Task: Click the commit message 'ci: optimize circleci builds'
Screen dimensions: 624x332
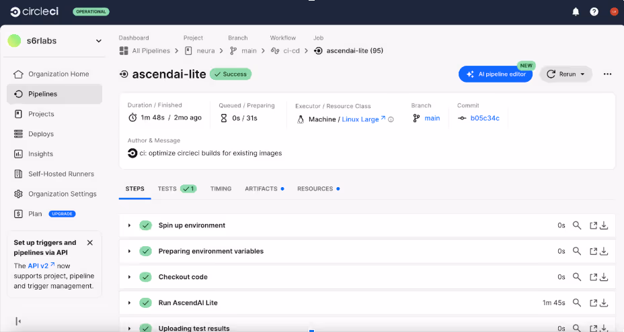Action: click(x=210, y=154)
